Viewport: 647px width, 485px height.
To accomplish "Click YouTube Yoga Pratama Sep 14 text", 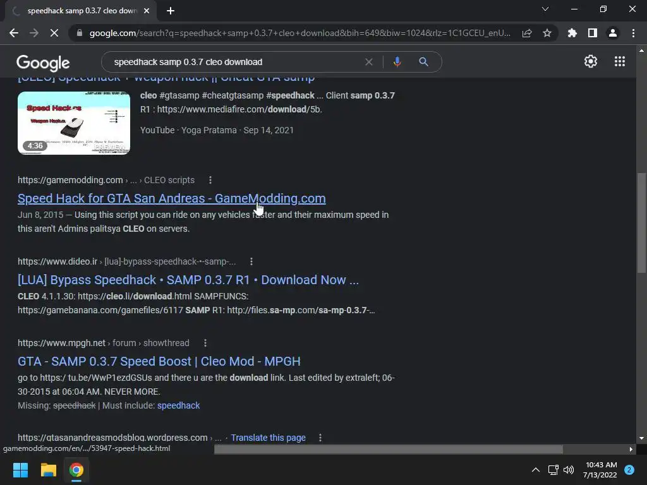I will pos(217,130).
